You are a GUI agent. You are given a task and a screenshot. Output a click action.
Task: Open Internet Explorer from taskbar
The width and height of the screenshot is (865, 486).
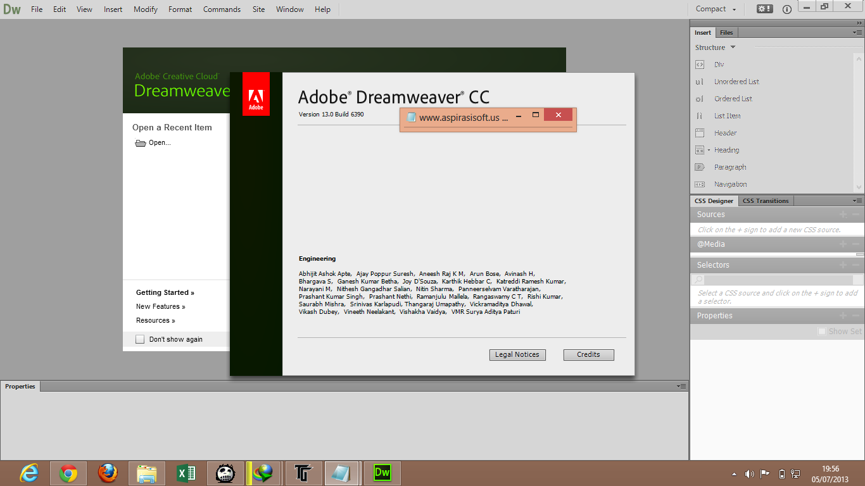click(x=29, y=473)
